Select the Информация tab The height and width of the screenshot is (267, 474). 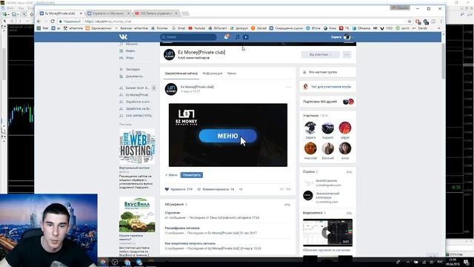coord(213,73)
